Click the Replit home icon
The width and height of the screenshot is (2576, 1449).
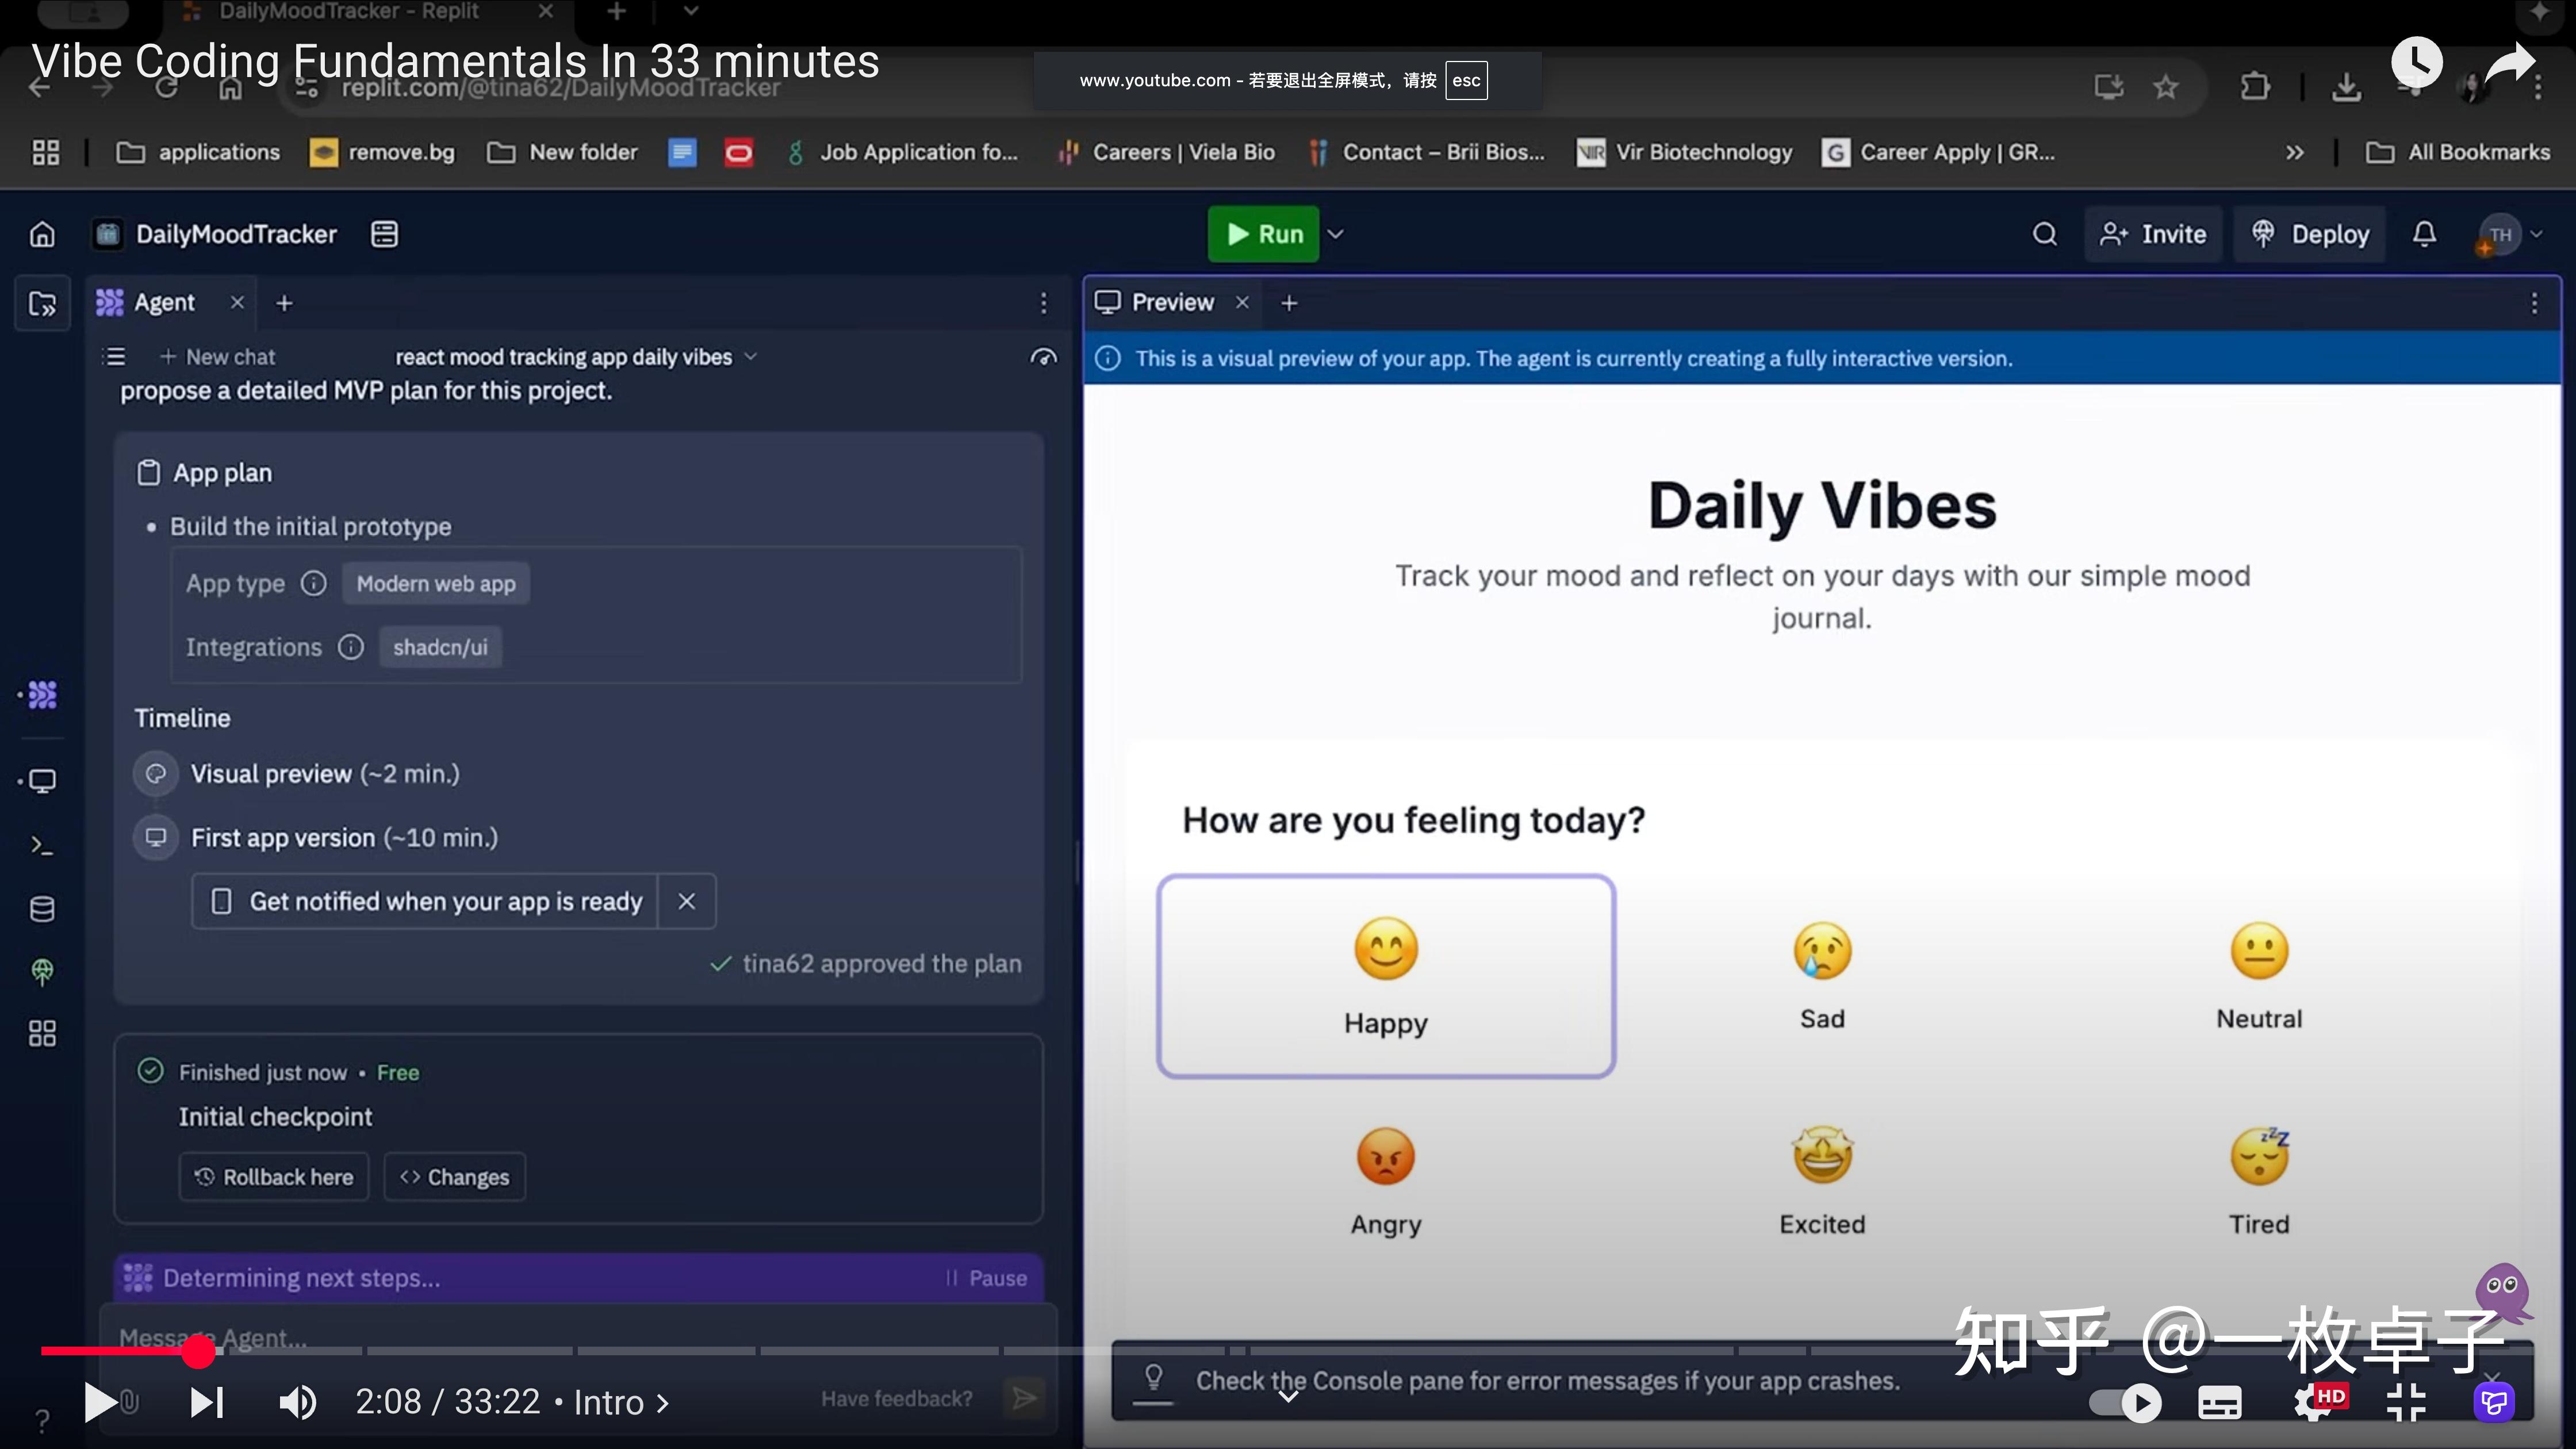(x=42, y=234)
